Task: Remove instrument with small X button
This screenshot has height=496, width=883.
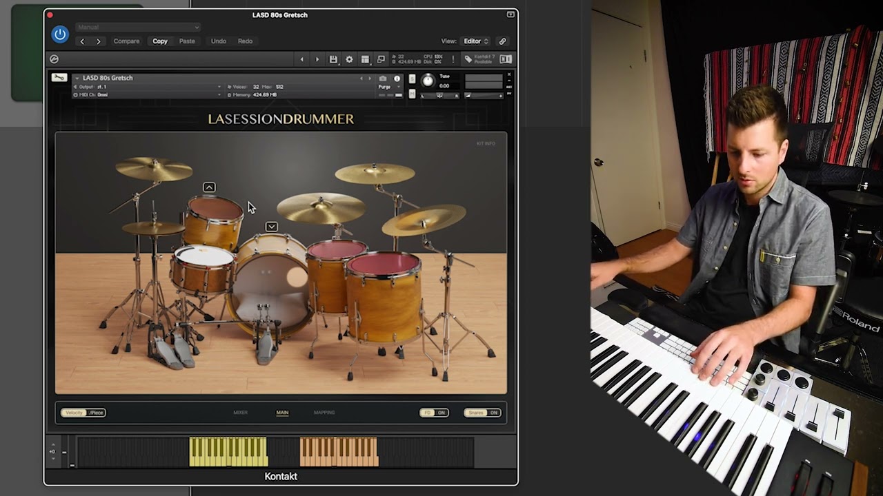Action: (x=509, y=74)
